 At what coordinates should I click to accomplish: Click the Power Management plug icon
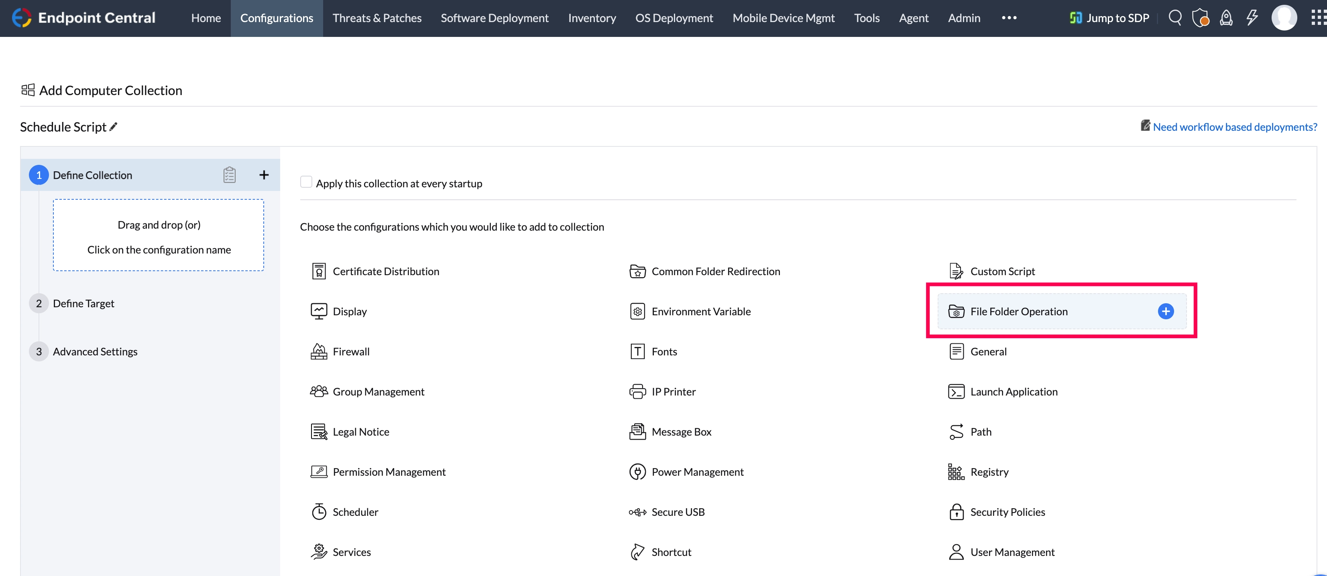pyautogui.click(x=638, y=472)
